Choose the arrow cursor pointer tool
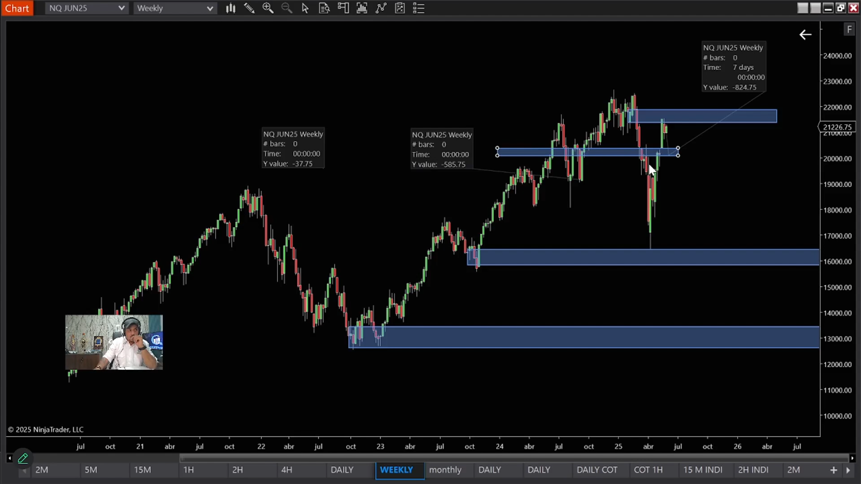This screenshot has height=484, width=861. 305,8
